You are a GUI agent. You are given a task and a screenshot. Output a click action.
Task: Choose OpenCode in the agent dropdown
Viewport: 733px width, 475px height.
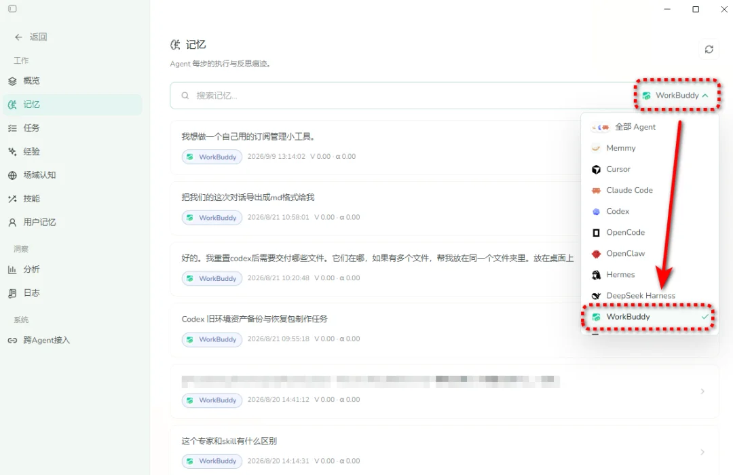coord(649,232)
